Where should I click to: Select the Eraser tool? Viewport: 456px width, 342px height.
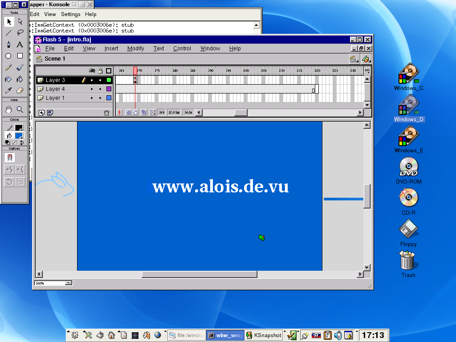coord(20,90)
